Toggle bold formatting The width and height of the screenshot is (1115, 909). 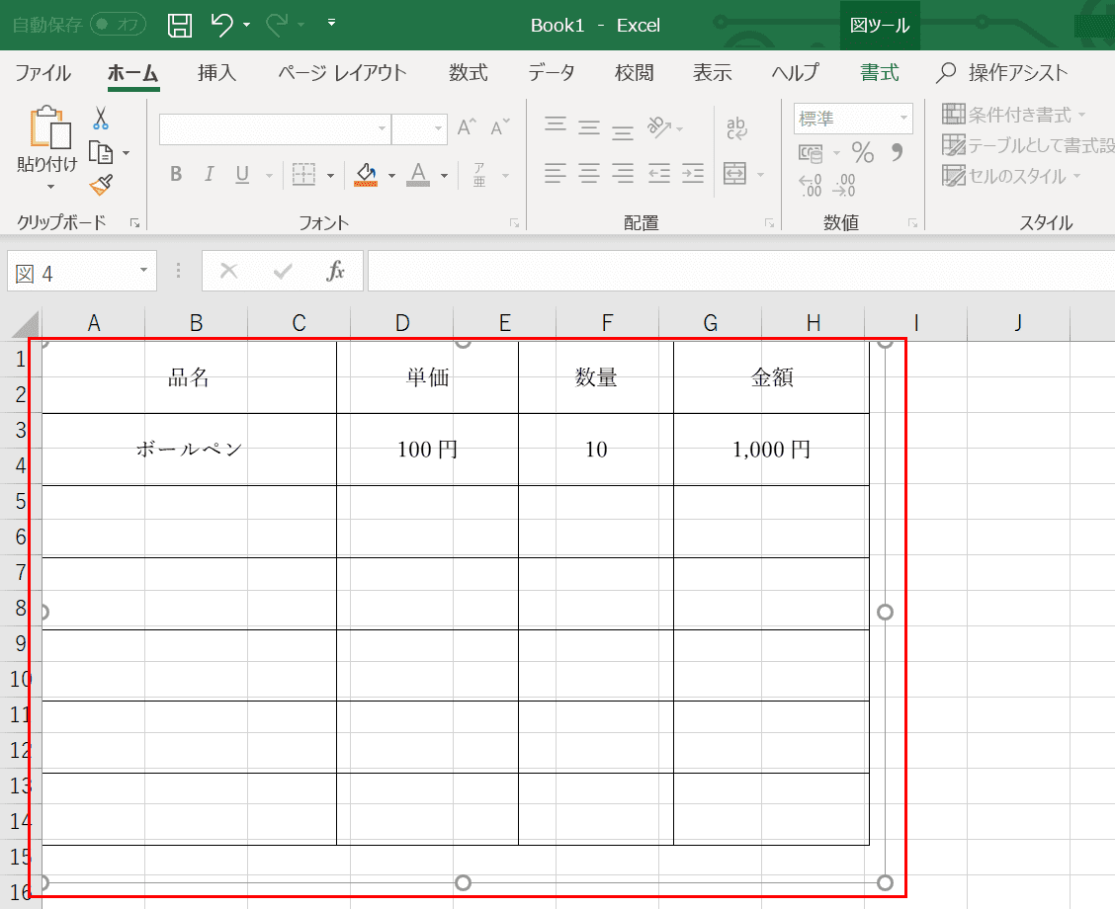pyautogui.click(x=176, y=174)
